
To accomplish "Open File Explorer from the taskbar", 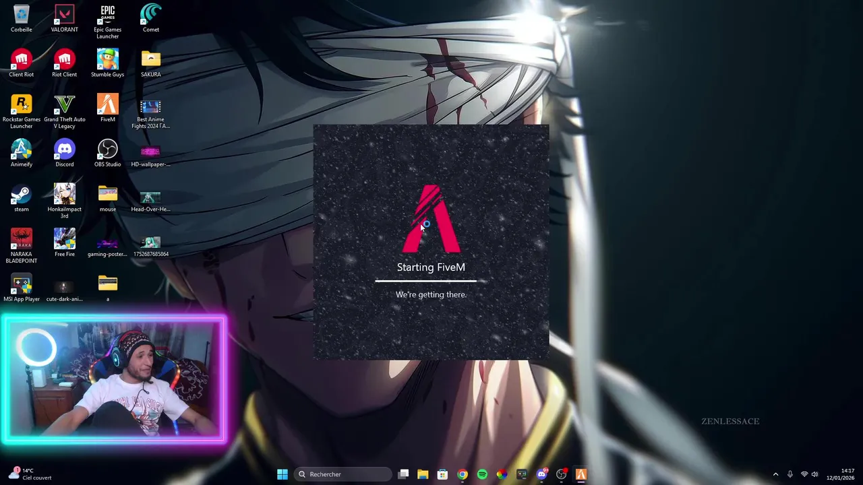I will (423, 474).
